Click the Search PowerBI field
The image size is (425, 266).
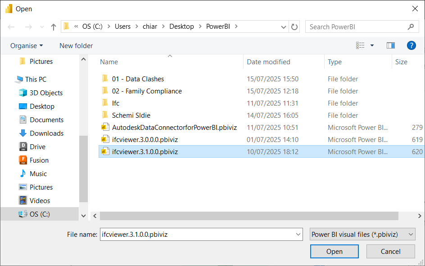coord(357,27)
